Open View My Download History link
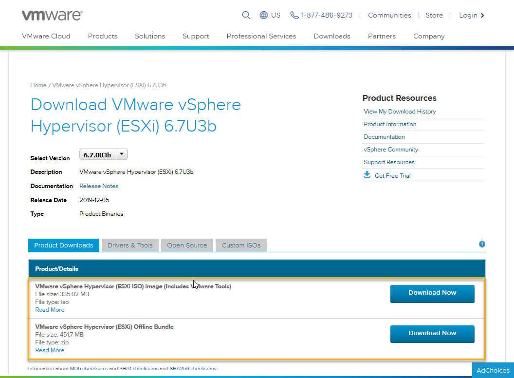This screenshot has width=514, height=378. (x=400, y=112)
